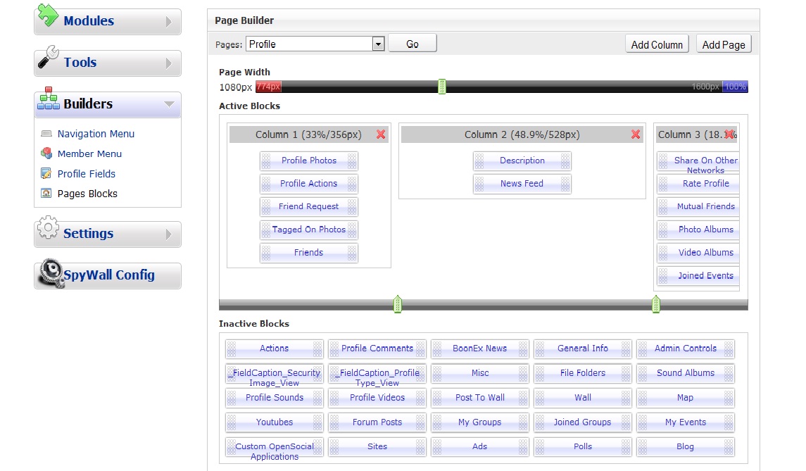Viewport: 806px width, 471px height.
Task: Expand the Tools menu arrow
Action: pyautogui.click(x=169, y=63)
